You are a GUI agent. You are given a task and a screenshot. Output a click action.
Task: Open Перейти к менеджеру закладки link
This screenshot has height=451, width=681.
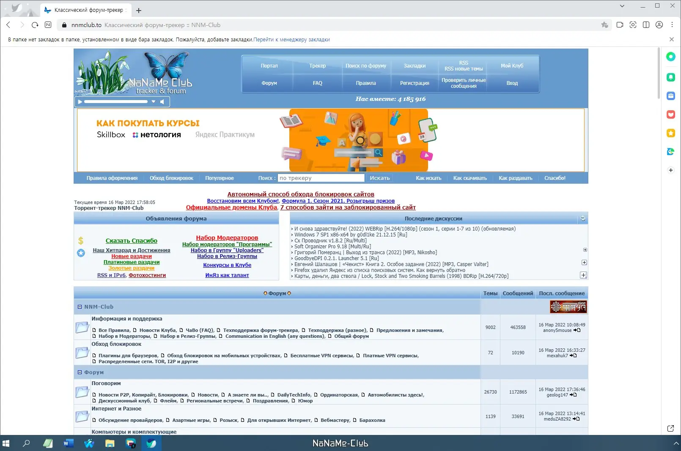pos(291,40)
